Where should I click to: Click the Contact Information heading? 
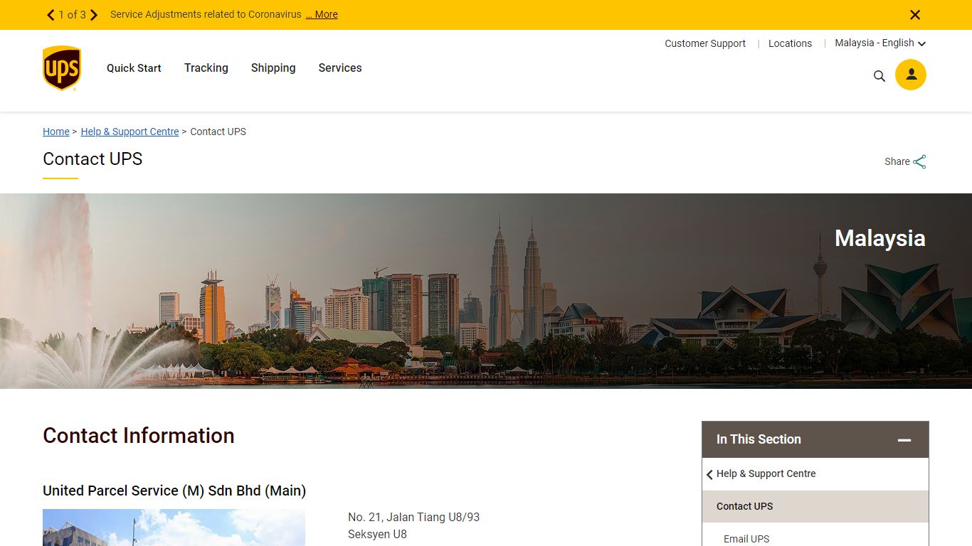point(139,436)
